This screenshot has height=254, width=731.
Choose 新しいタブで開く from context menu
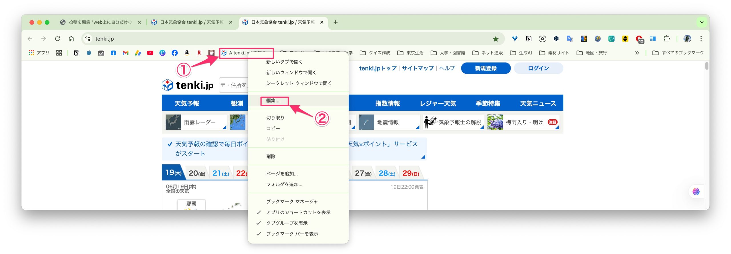[x=298, y=62]
